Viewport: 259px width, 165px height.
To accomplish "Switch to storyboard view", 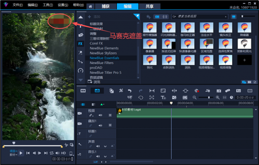I will 83,90.
